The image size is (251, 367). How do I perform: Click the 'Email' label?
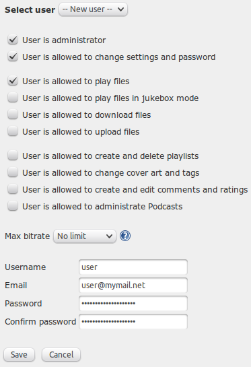click(x=16, y=286)
